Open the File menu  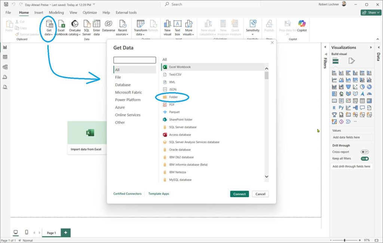(x=8, y=12)
